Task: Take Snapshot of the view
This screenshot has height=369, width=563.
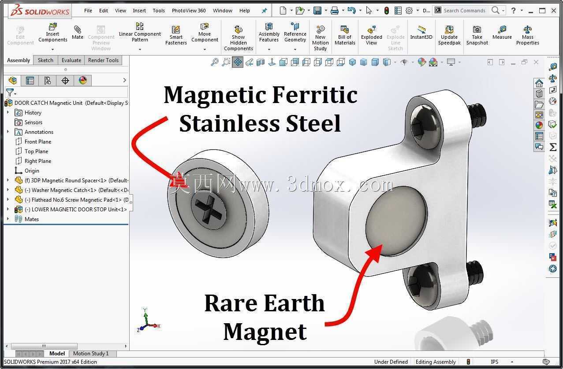Action: click(477, 35)
